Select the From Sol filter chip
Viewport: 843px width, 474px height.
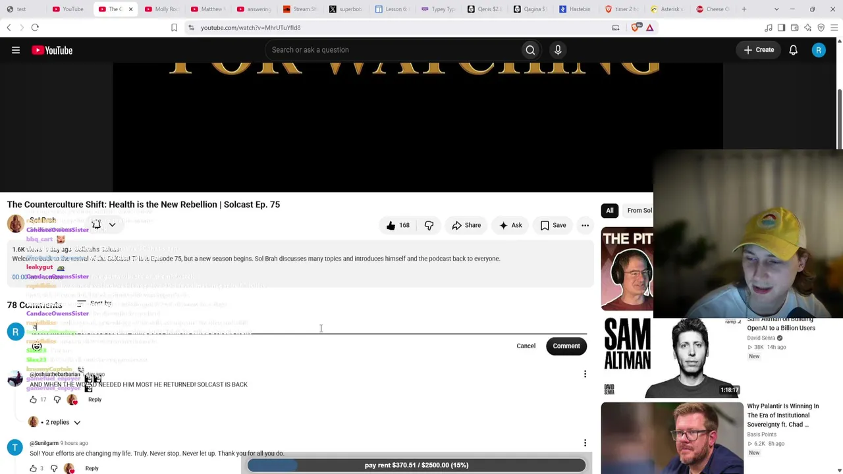pyautogui.click(x=639, y=211)
